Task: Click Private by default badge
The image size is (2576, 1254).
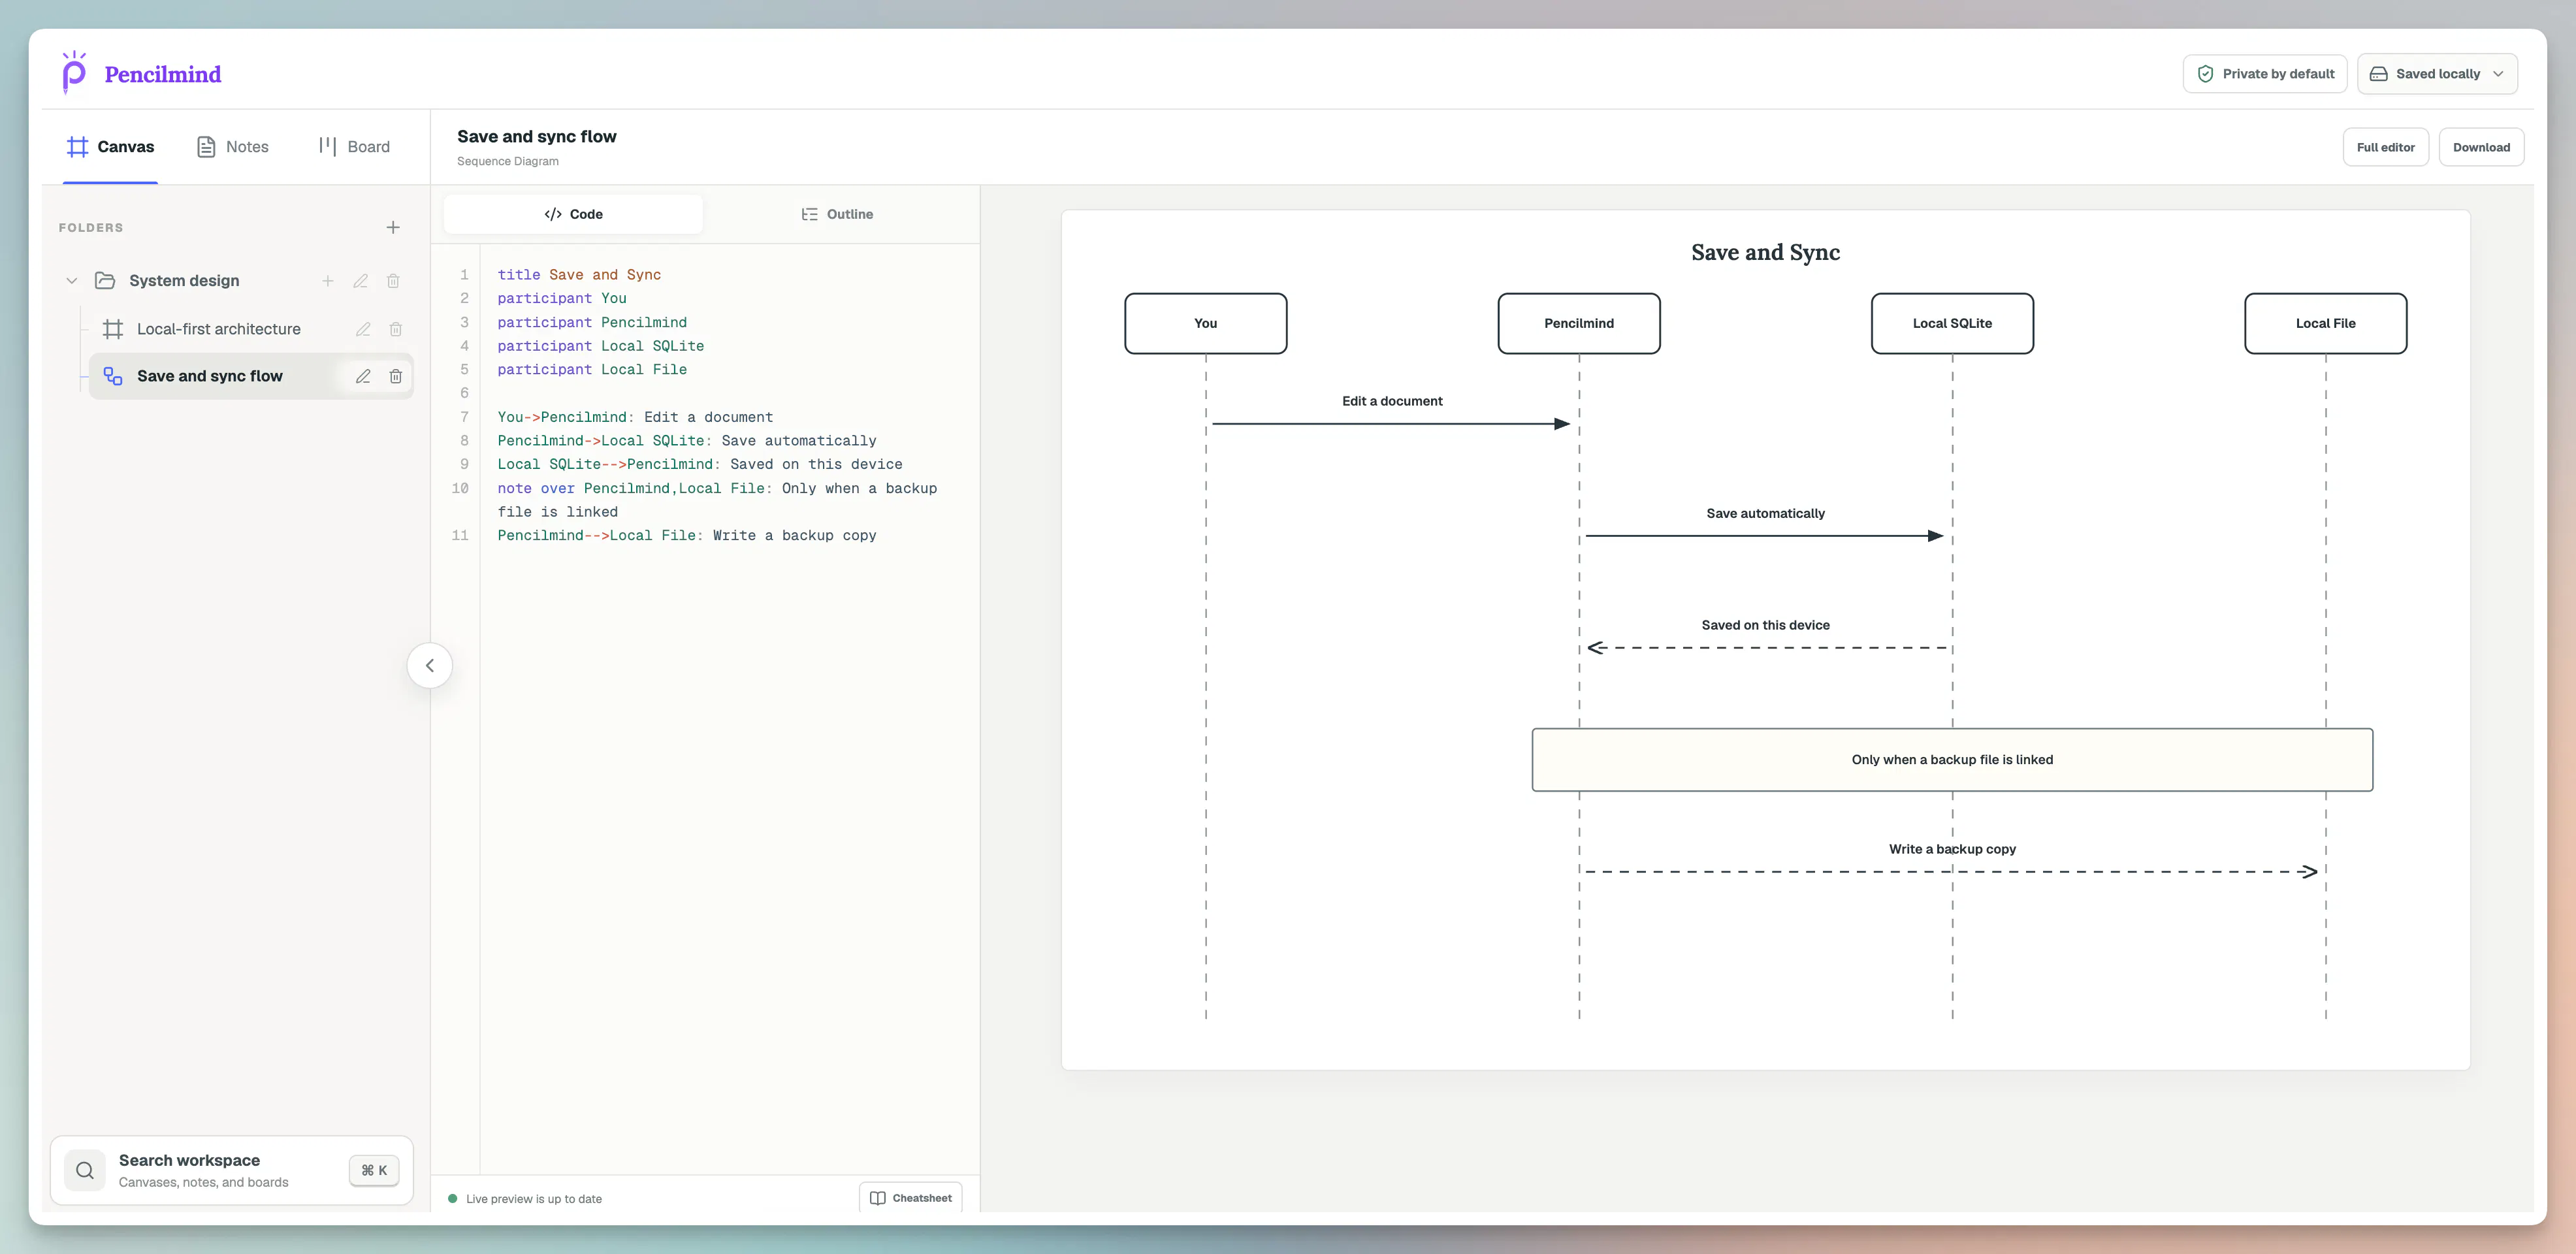Action: click(2265, 74)
